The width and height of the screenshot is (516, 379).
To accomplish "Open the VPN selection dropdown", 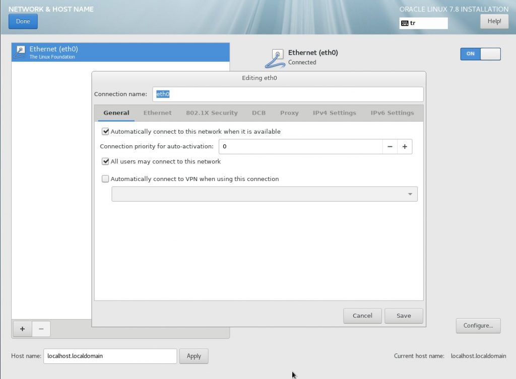I will [264, 194].
